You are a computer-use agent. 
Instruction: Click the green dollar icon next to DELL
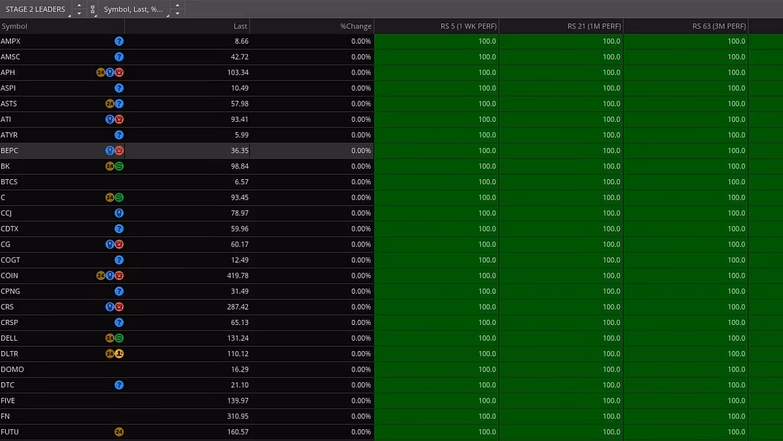120,338
